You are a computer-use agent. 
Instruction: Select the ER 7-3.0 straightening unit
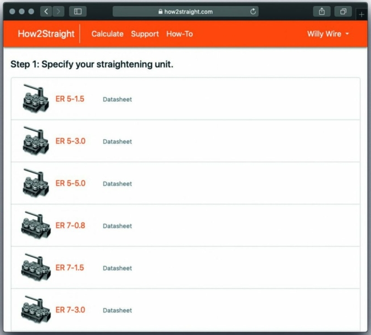[70, 310]
